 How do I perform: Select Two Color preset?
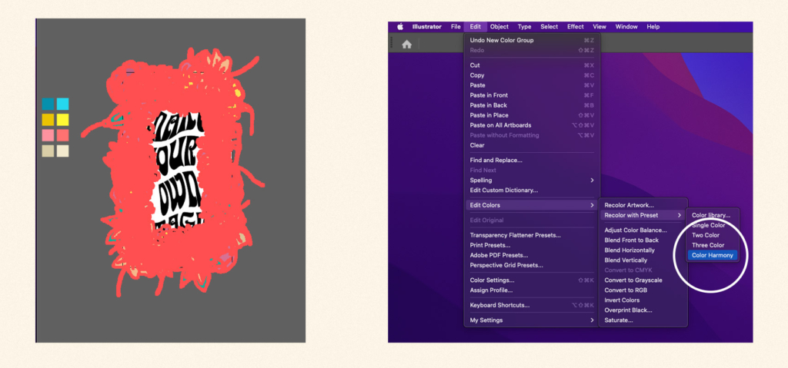tap(712, 235)
